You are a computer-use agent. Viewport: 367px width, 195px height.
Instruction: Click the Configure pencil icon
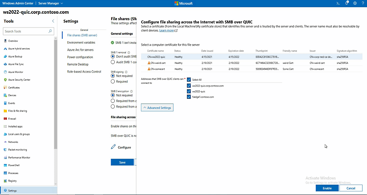coord(113,147)
